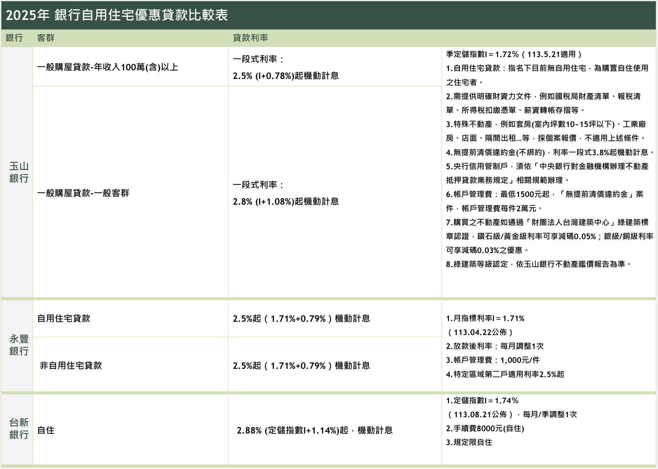This screenshot has width=658, height=469.
Task: Click 2.放款後利率：每月調整1次
Action: (x=495, y=346)
